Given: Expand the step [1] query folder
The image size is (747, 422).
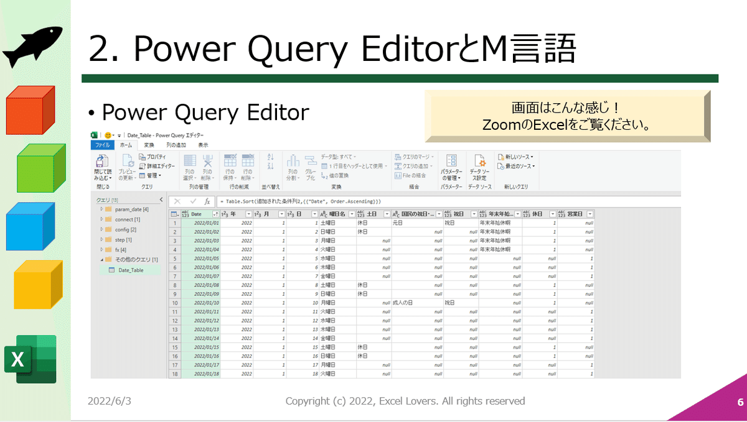Looking at the screenshot, I should click(x=101, y=239).
